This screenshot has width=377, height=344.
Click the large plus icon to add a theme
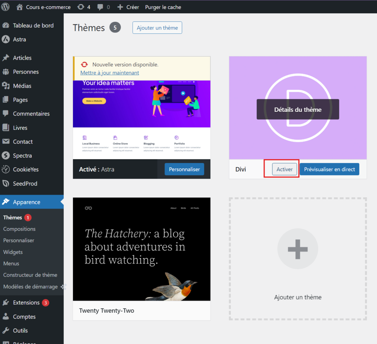[x=297, y=249]
